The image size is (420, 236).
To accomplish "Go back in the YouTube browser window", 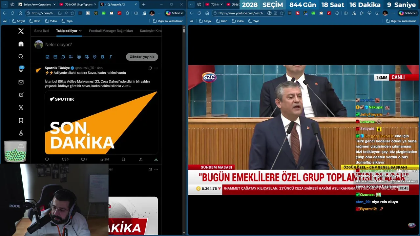I will point(191,13).
